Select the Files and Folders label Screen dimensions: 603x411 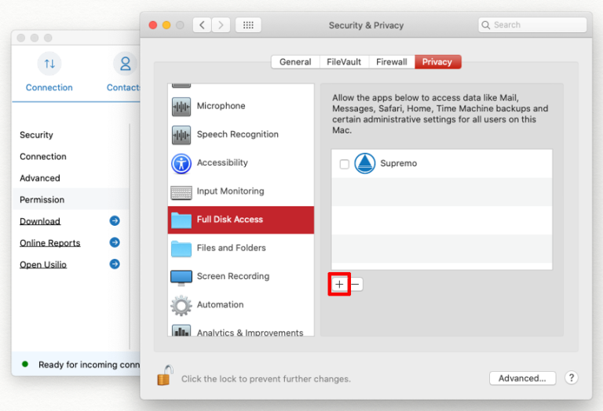click(232, 248)
